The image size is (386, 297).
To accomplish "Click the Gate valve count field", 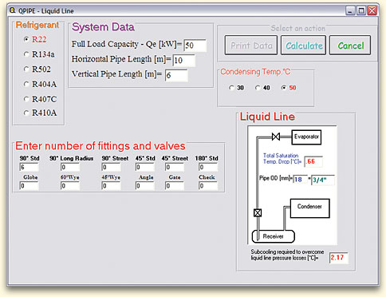I will (175, 185).
